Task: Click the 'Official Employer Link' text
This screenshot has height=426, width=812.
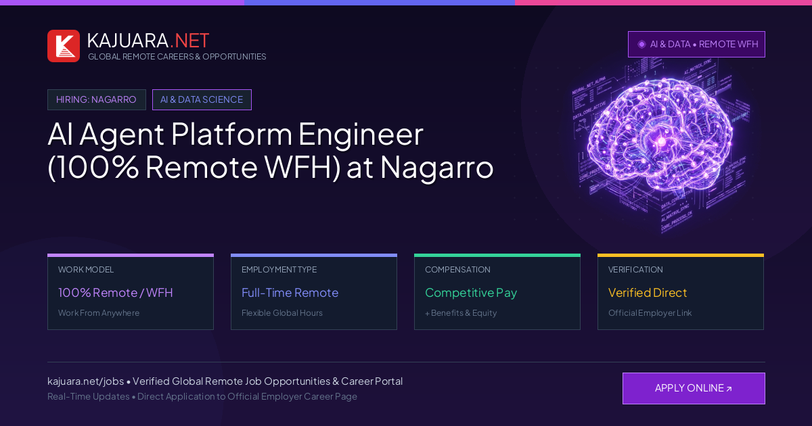Action: pos(650,313)
